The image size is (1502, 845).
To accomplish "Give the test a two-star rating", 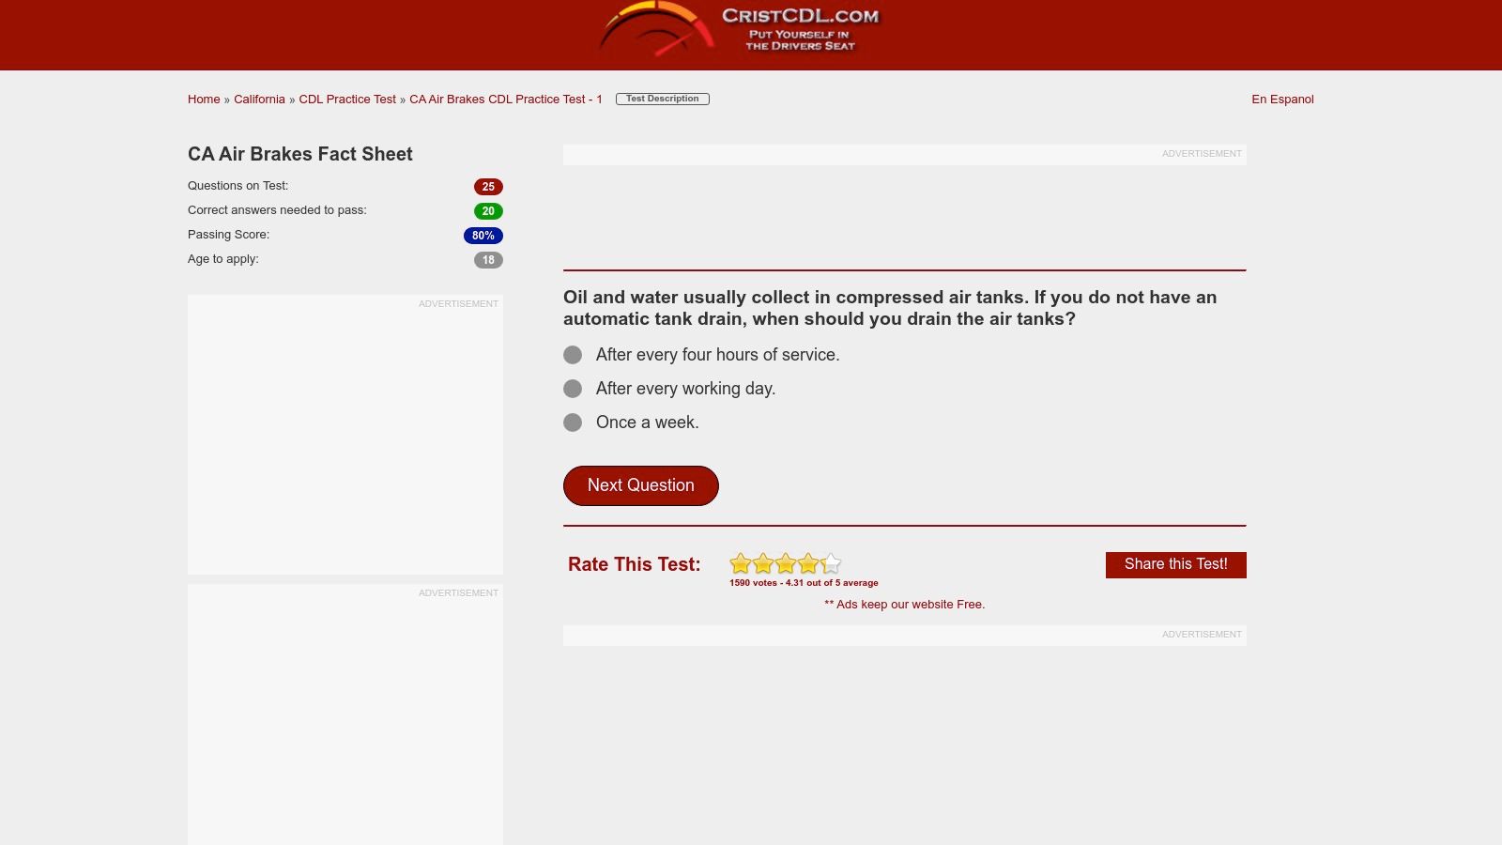I will 763,563.
